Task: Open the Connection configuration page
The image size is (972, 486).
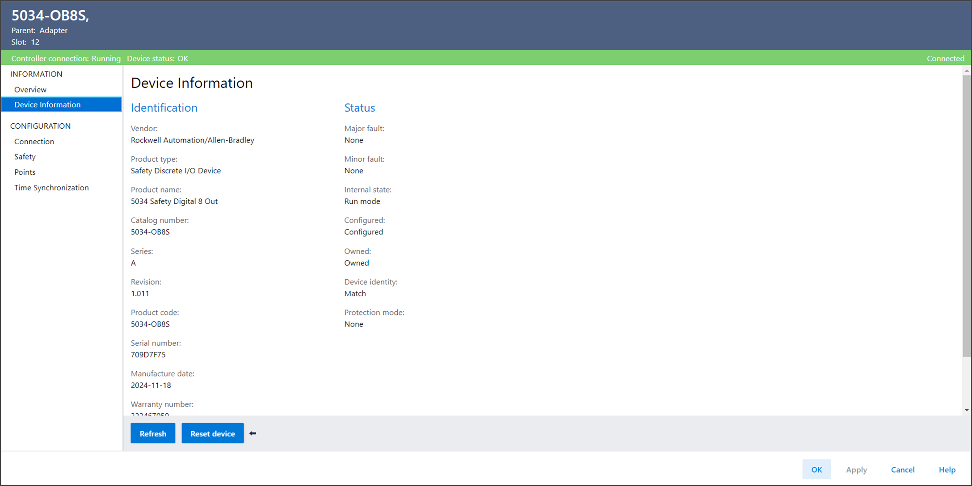Action: (x=34, y=141)
